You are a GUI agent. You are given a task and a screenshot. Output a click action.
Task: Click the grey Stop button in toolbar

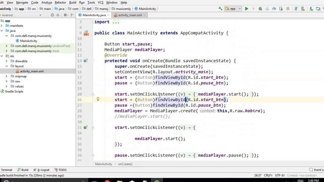tap(288, 9)
